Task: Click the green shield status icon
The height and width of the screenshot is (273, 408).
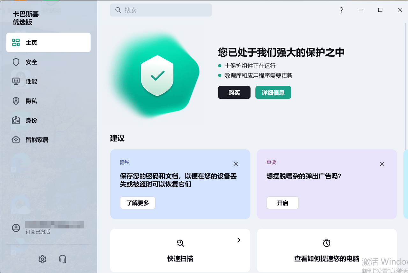Action: pos(157,75)
